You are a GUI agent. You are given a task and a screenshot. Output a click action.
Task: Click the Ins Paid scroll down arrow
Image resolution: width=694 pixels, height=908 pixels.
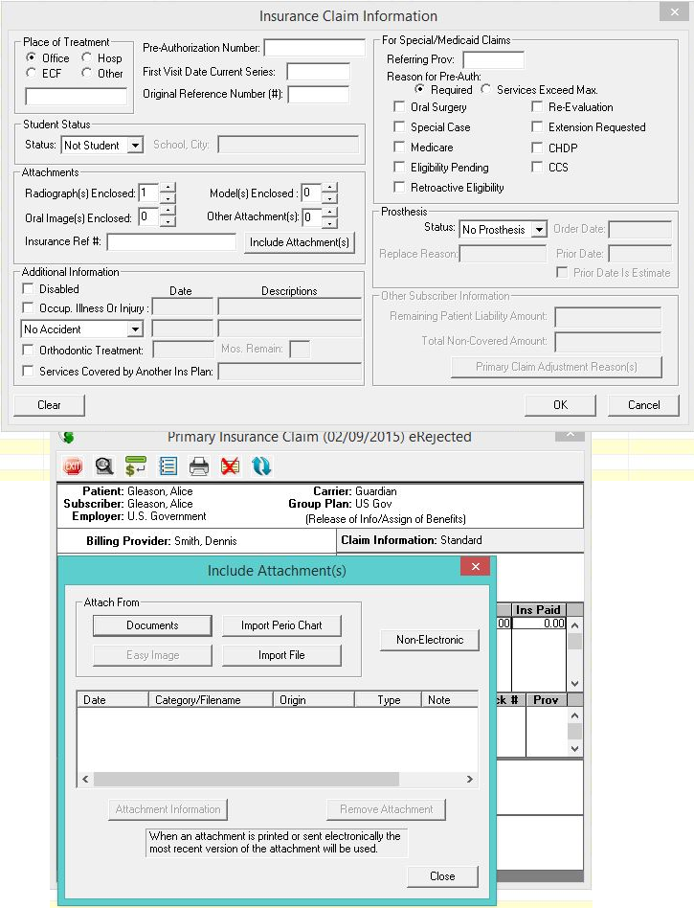[x=574, y=684]
